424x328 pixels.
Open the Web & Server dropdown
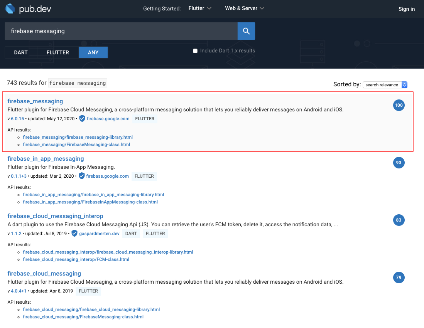pyautogui.click(x=245, y=8)
